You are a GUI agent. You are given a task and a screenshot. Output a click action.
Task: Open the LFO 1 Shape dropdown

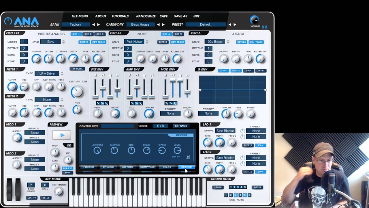(x=225, y=131)
